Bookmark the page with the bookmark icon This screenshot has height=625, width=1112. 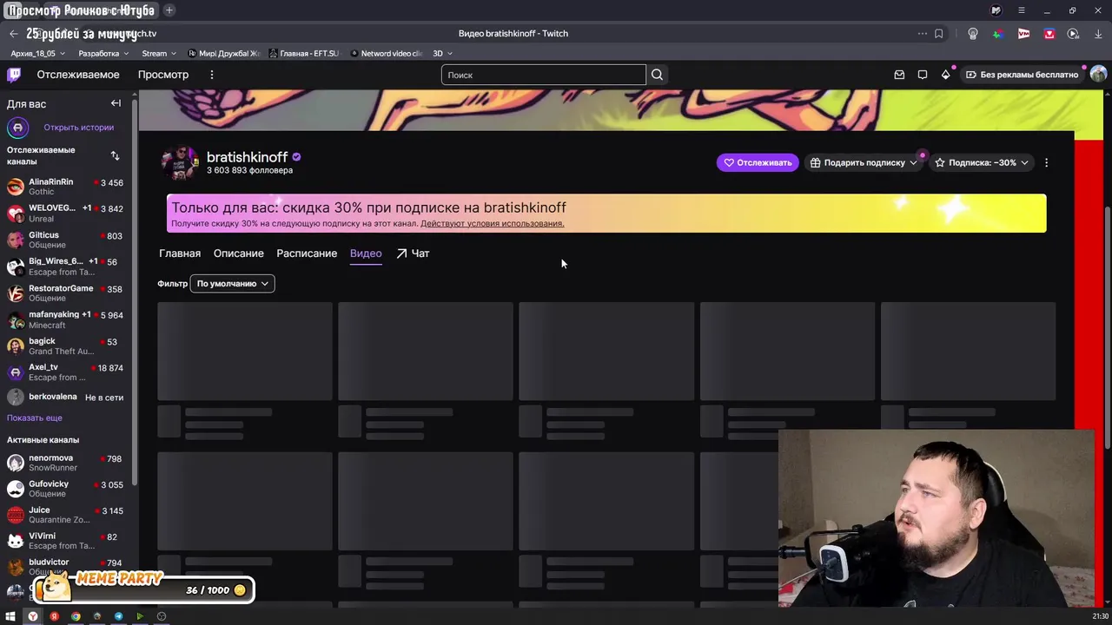point(938,34)
